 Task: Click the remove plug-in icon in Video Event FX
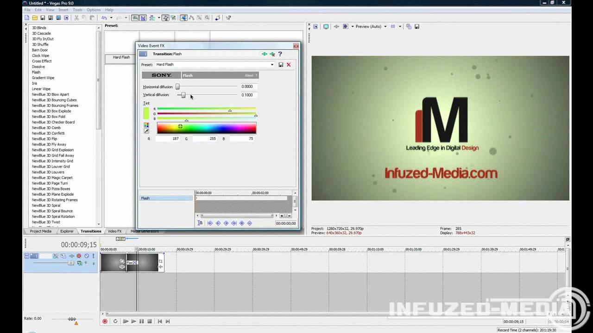pos(272,54)
